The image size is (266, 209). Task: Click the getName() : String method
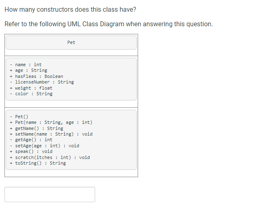point(36,128)
